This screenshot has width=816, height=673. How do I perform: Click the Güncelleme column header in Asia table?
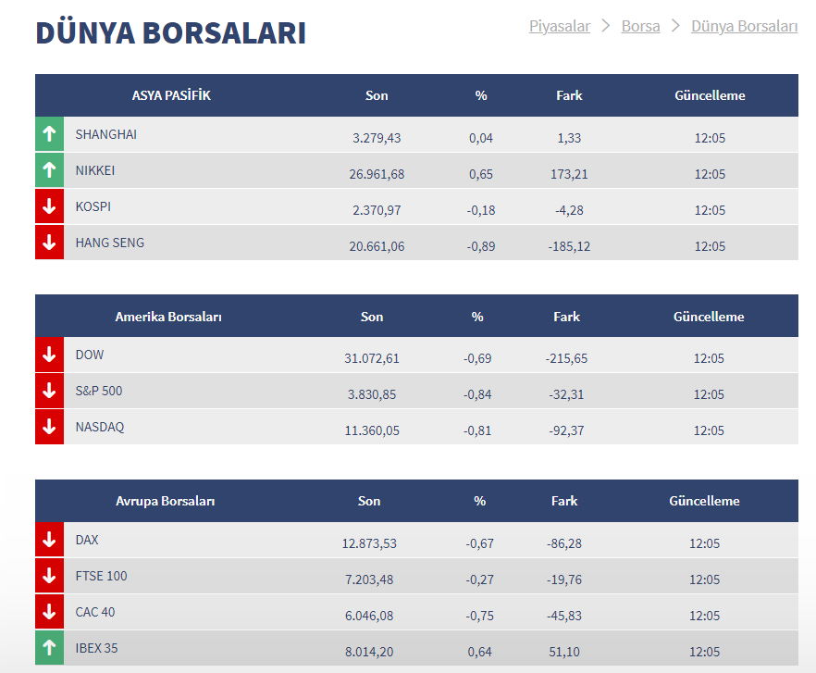pyautogui.click(x=710, y=95)
